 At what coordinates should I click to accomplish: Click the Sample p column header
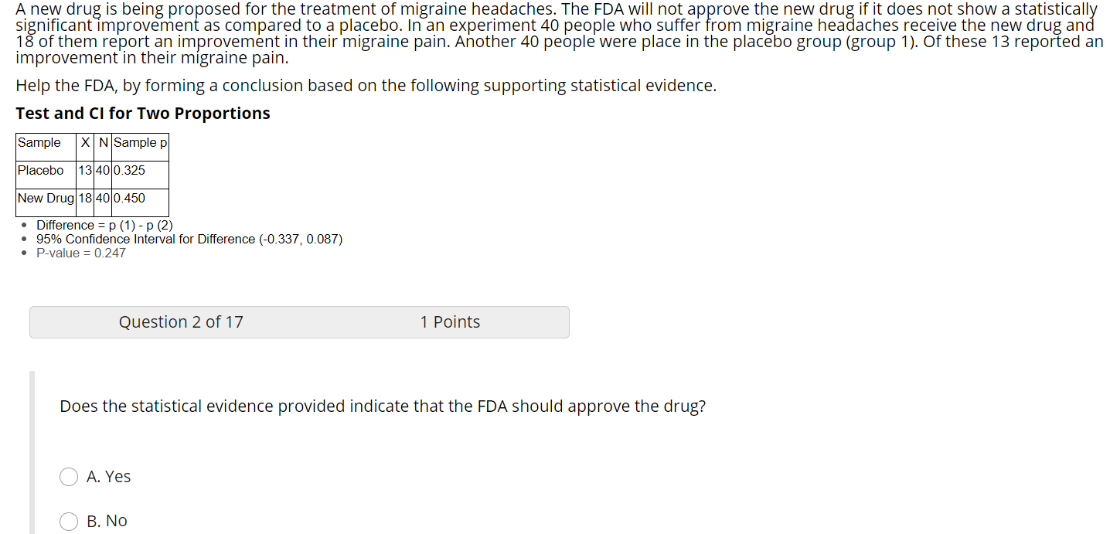tap(140, 143)
